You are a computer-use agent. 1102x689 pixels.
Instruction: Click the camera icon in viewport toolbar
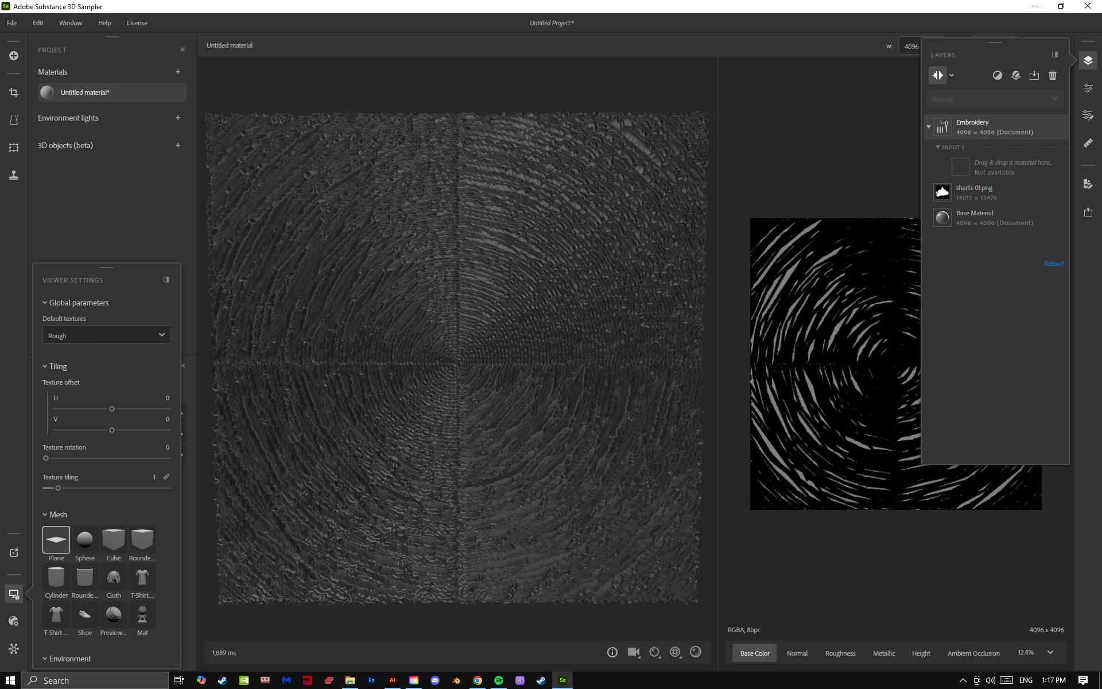(x=633, y=652)
